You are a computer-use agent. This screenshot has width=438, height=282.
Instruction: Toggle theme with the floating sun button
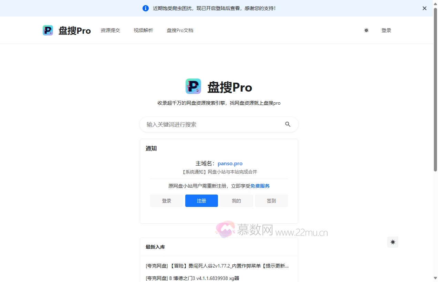coord(393,242)
